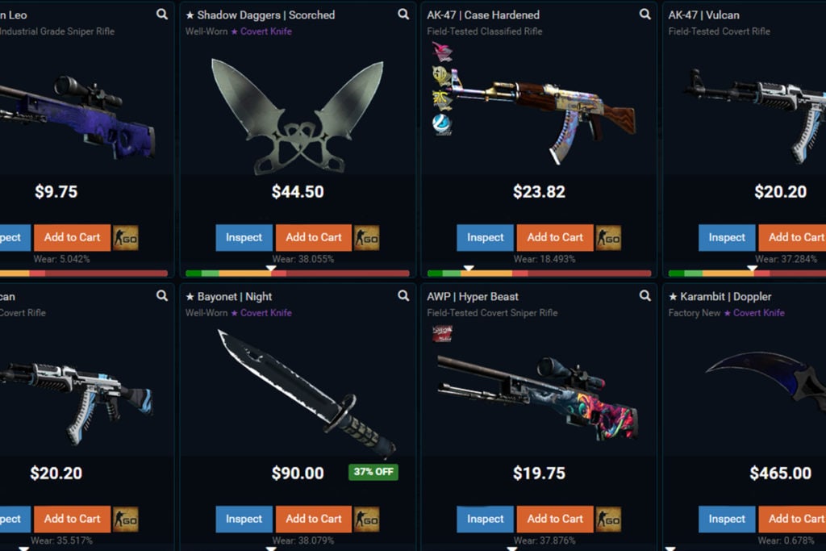Click the 37% OFF badge on Bayonet Night
The height and width of the screenshot is (551, 826).
[373, 472]
